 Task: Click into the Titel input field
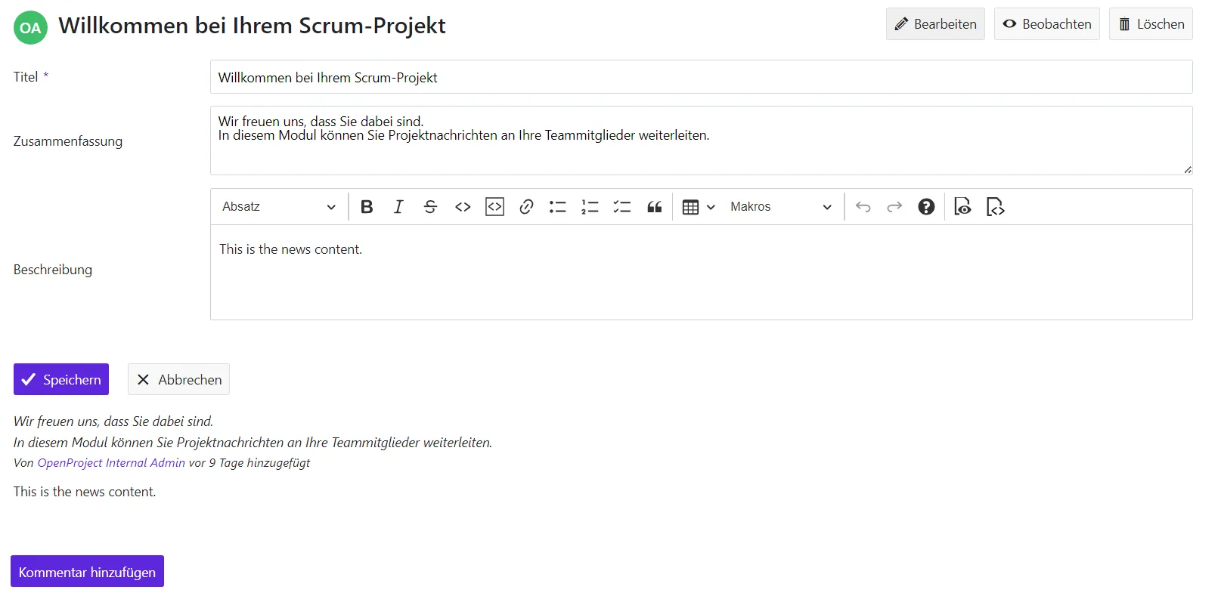pos(701,77)
